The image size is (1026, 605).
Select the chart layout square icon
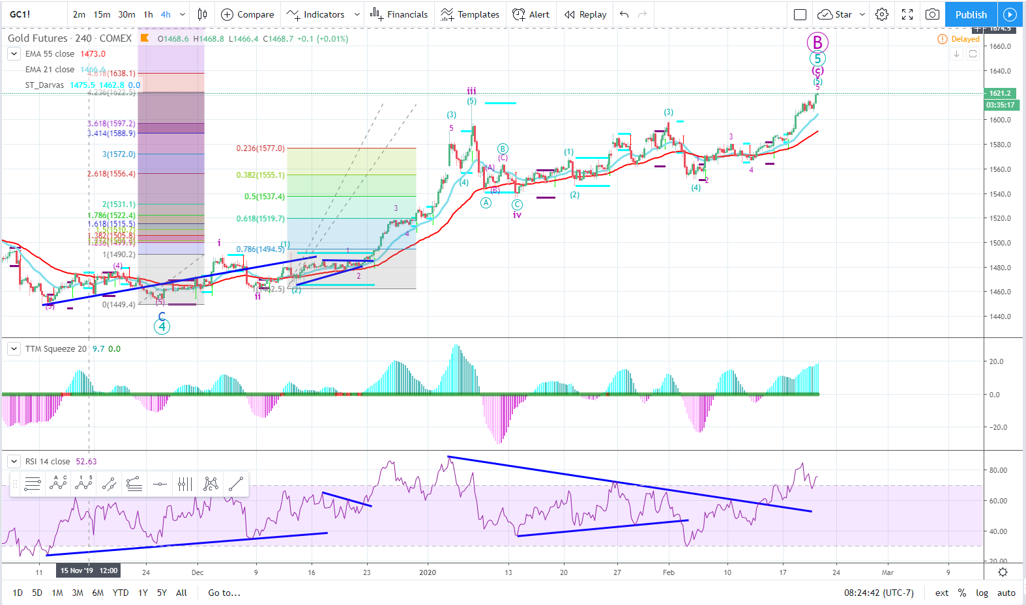(800, 14)
